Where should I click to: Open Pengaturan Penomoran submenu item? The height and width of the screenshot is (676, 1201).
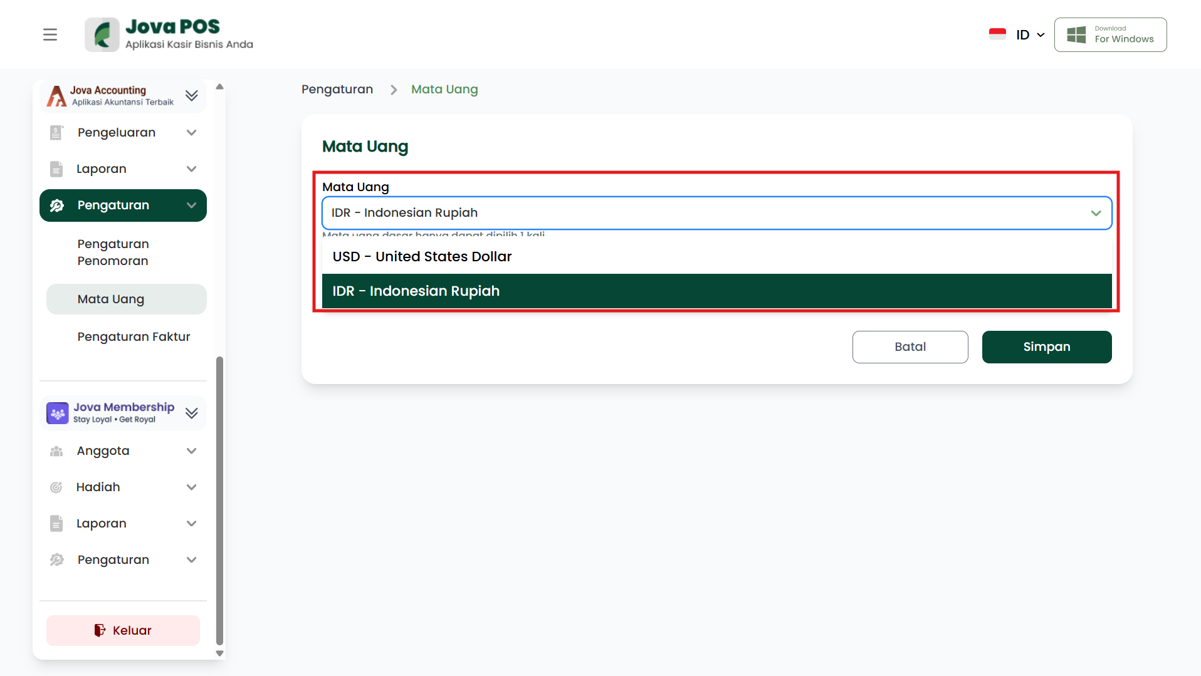pos(113,252)
